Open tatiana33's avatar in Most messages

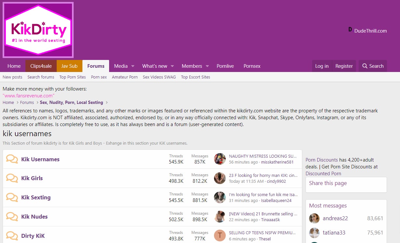[314, 233]
